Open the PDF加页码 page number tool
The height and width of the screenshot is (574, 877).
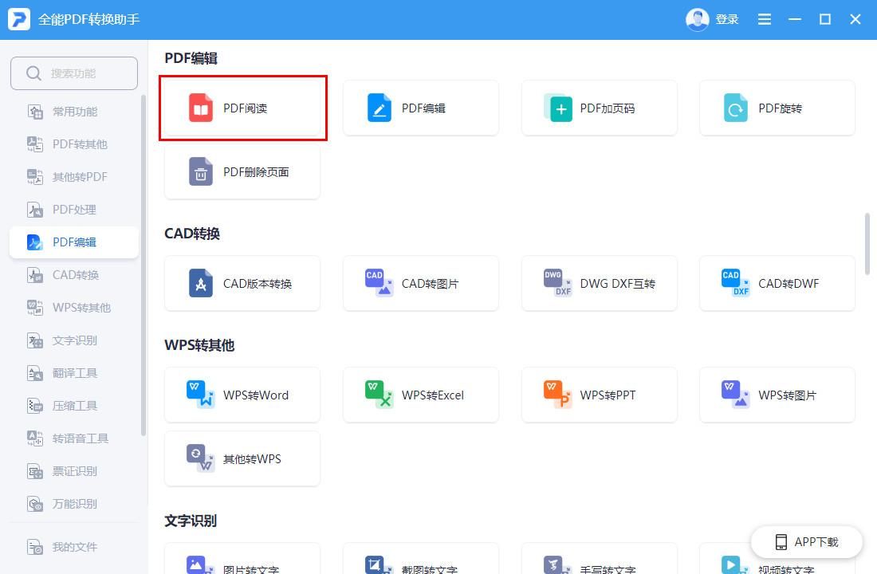599,108
